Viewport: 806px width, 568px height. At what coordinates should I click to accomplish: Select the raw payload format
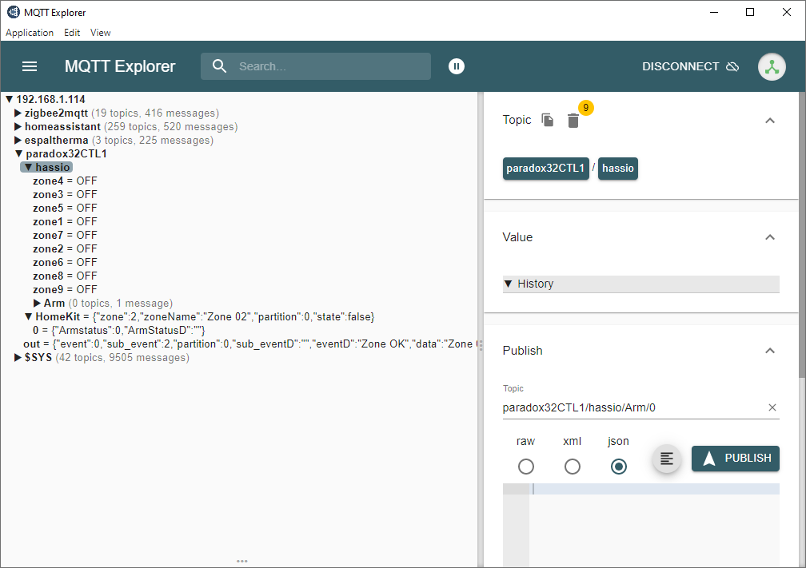coord(526,467)
